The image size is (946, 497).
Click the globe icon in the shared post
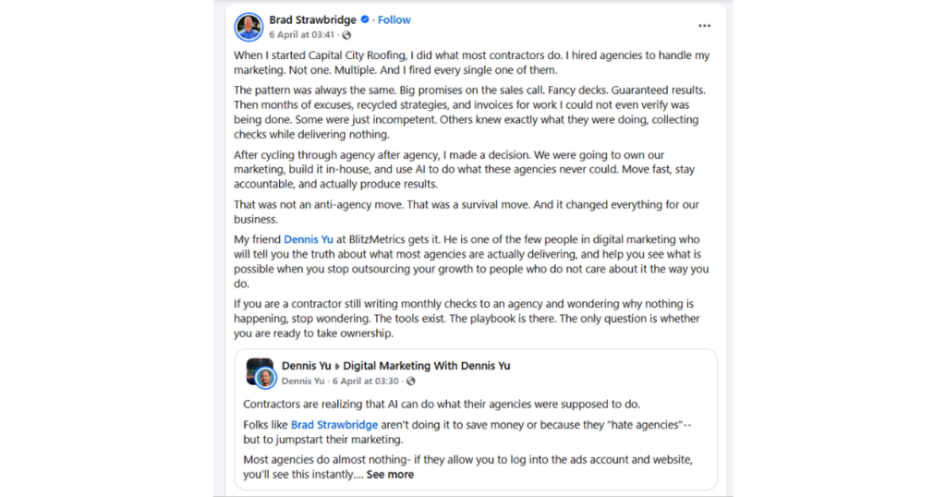(410, 381)
